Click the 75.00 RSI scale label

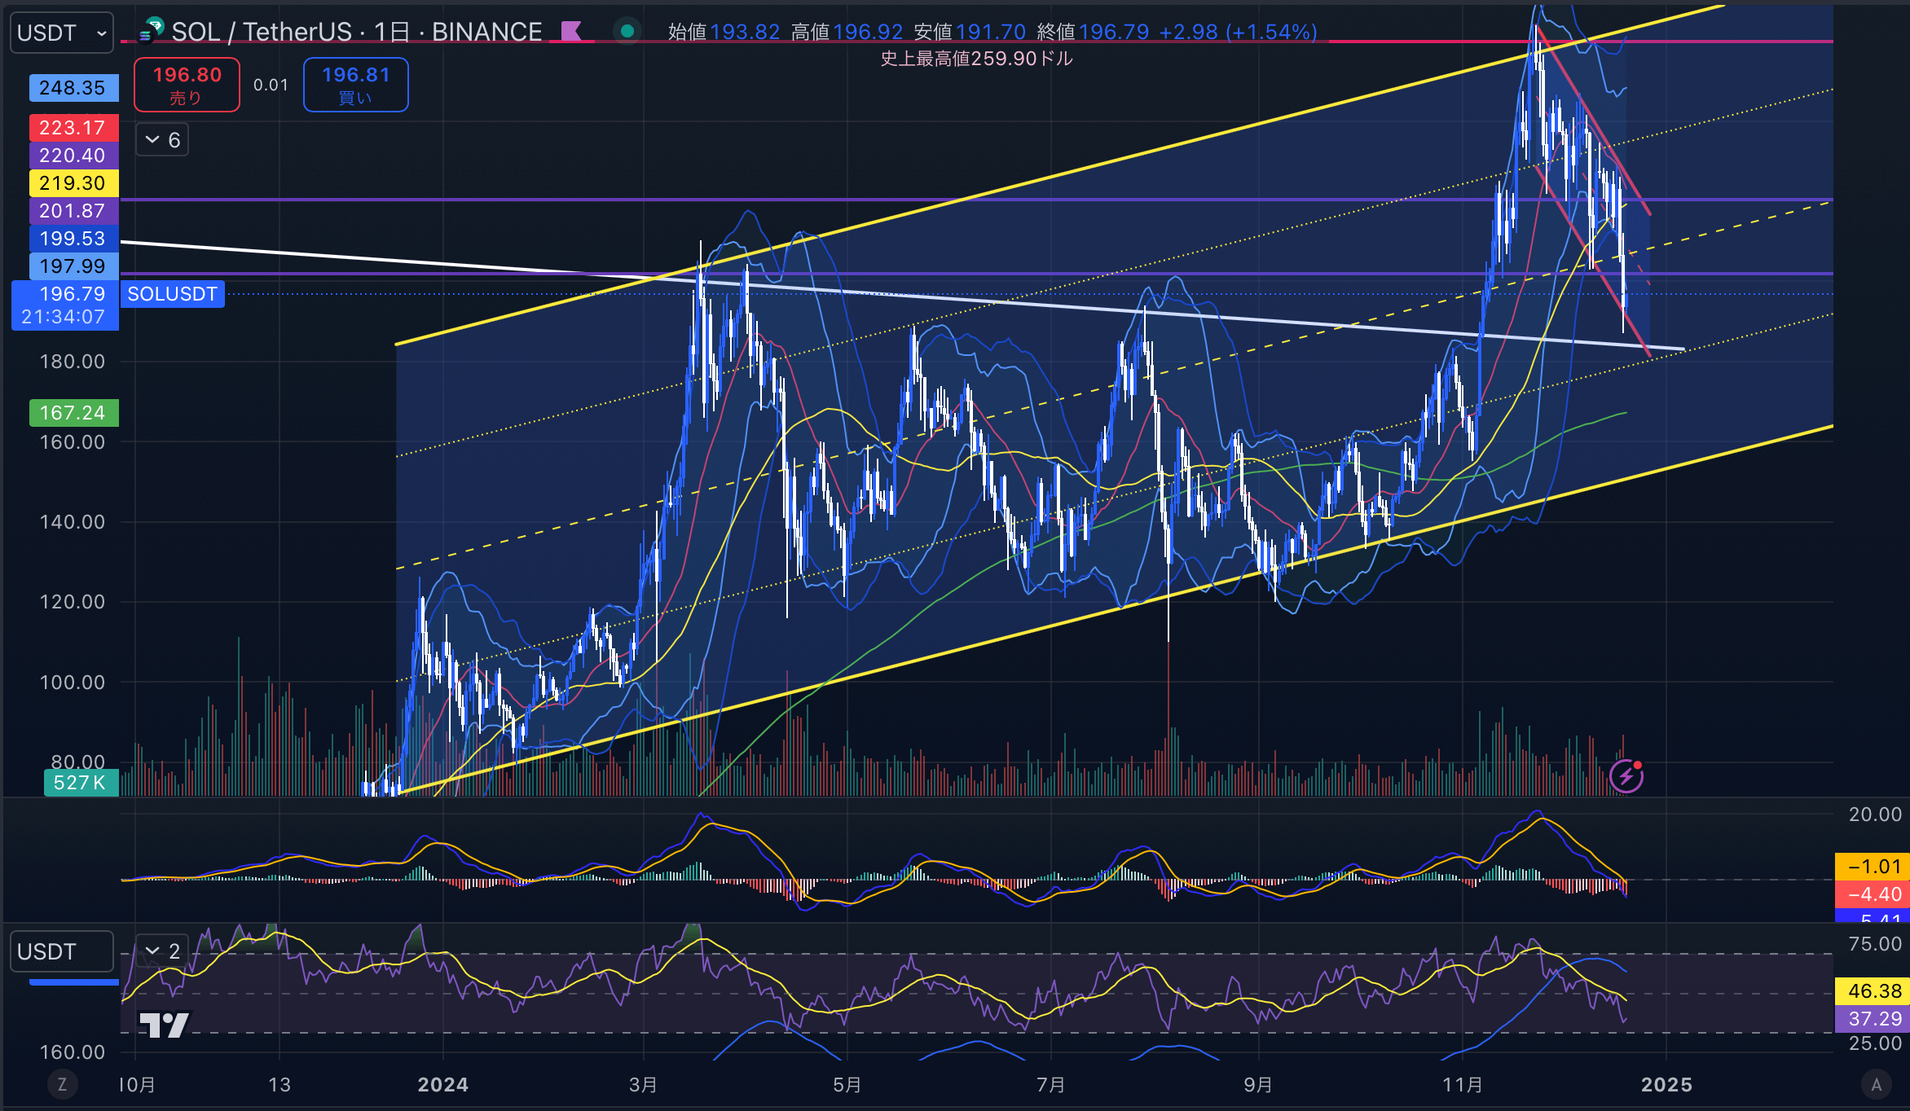[1875, 944]
